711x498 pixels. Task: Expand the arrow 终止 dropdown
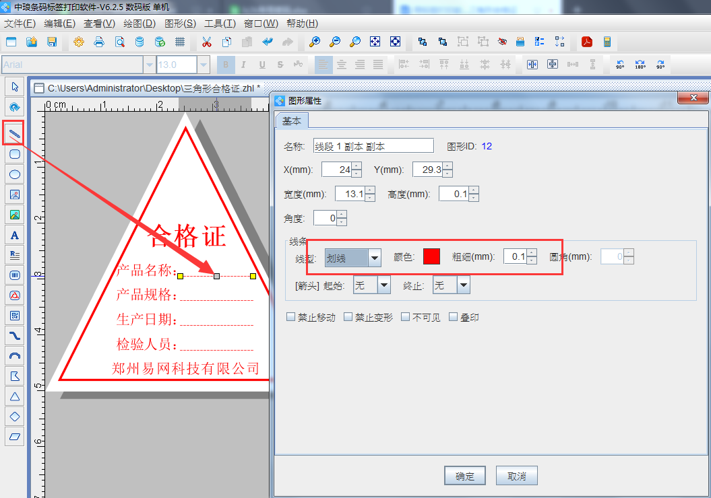click(x=463, y=286)
